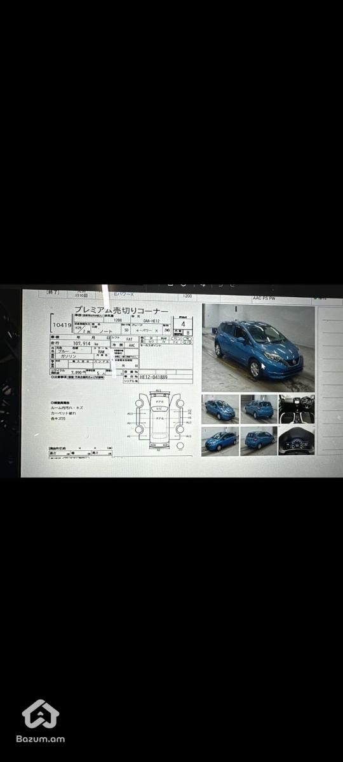Click the auction grade 4 box
The height and width of the screenshot is (762, 343).
pyautogui.click(x=184, y=323)
